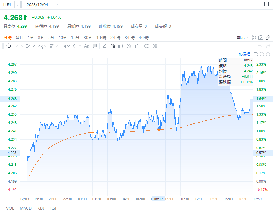Select the 2小時 interval tab
The width and height of the screenshot is (273, 214).
[116, 38]
